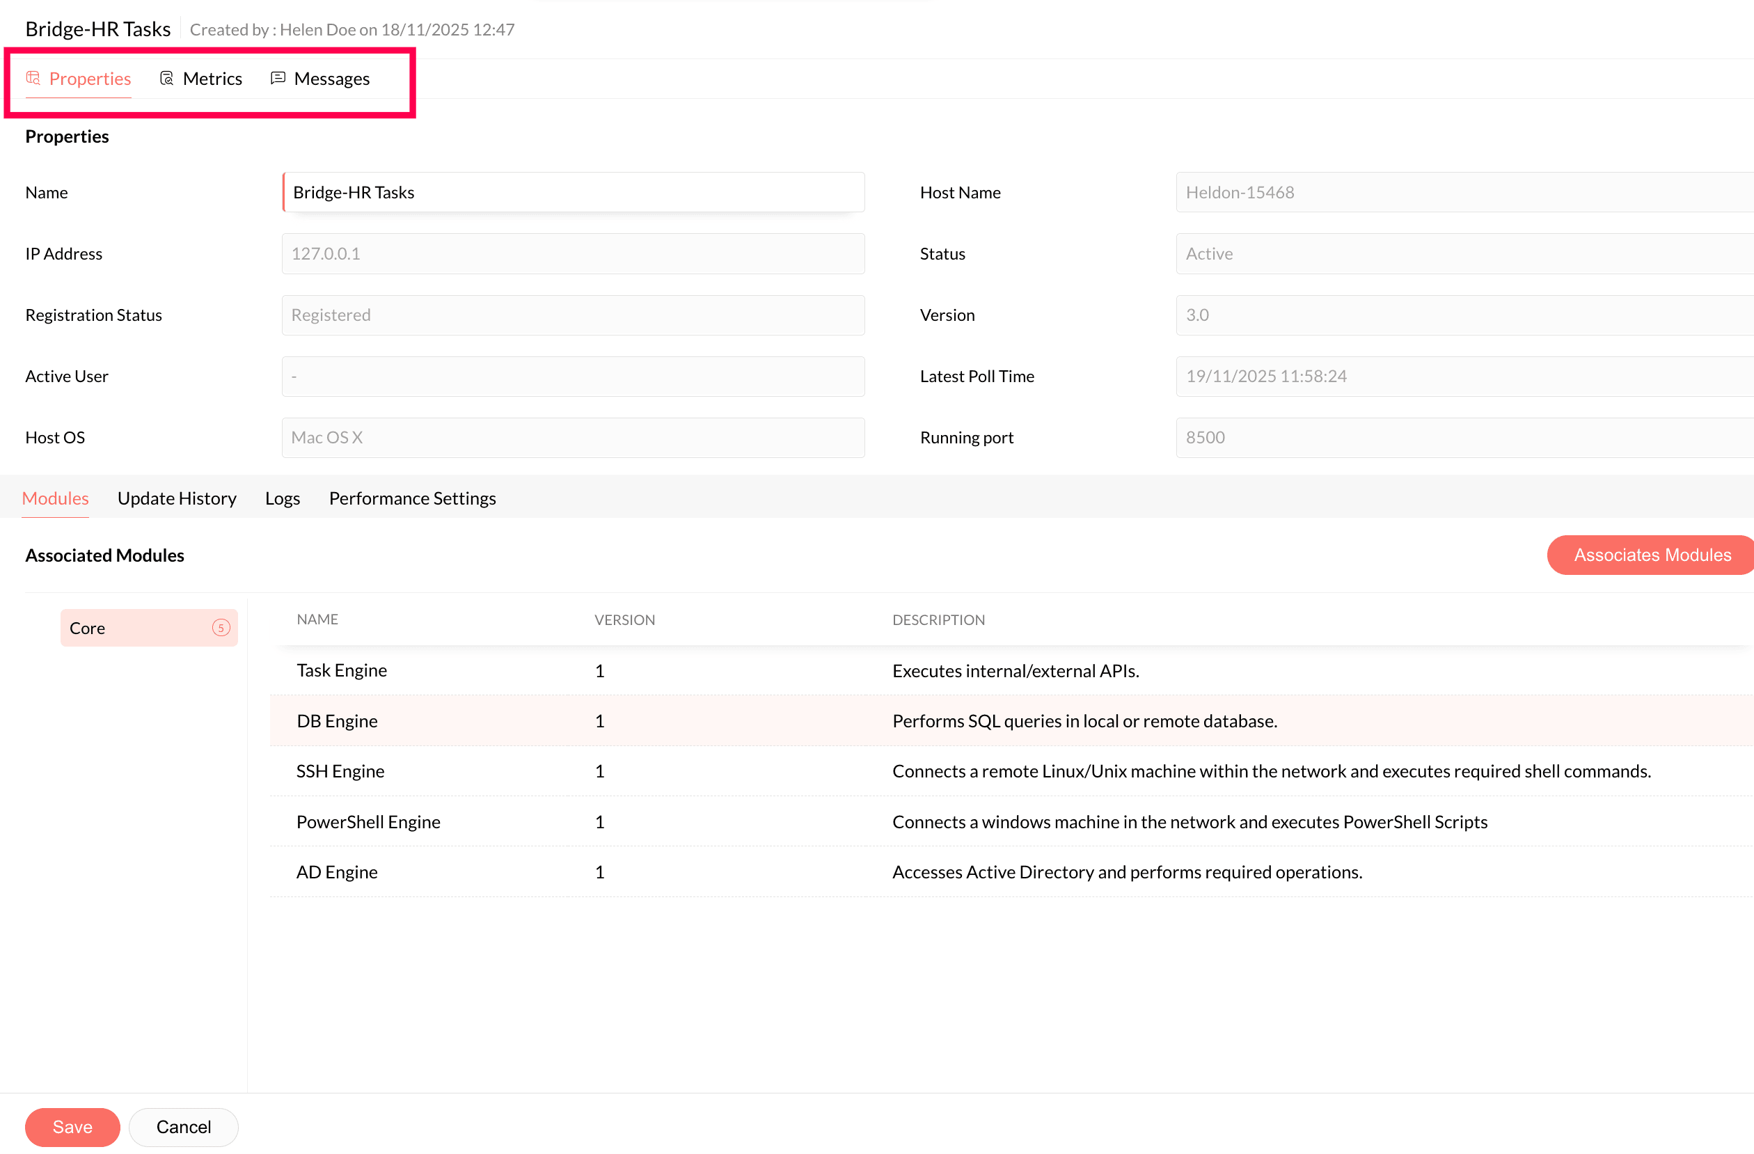Click the Core count badge
This screenshot has height=1154, width=1754.
(221, 628)
